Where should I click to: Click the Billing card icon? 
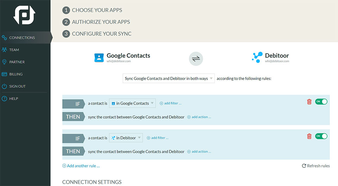4,74
